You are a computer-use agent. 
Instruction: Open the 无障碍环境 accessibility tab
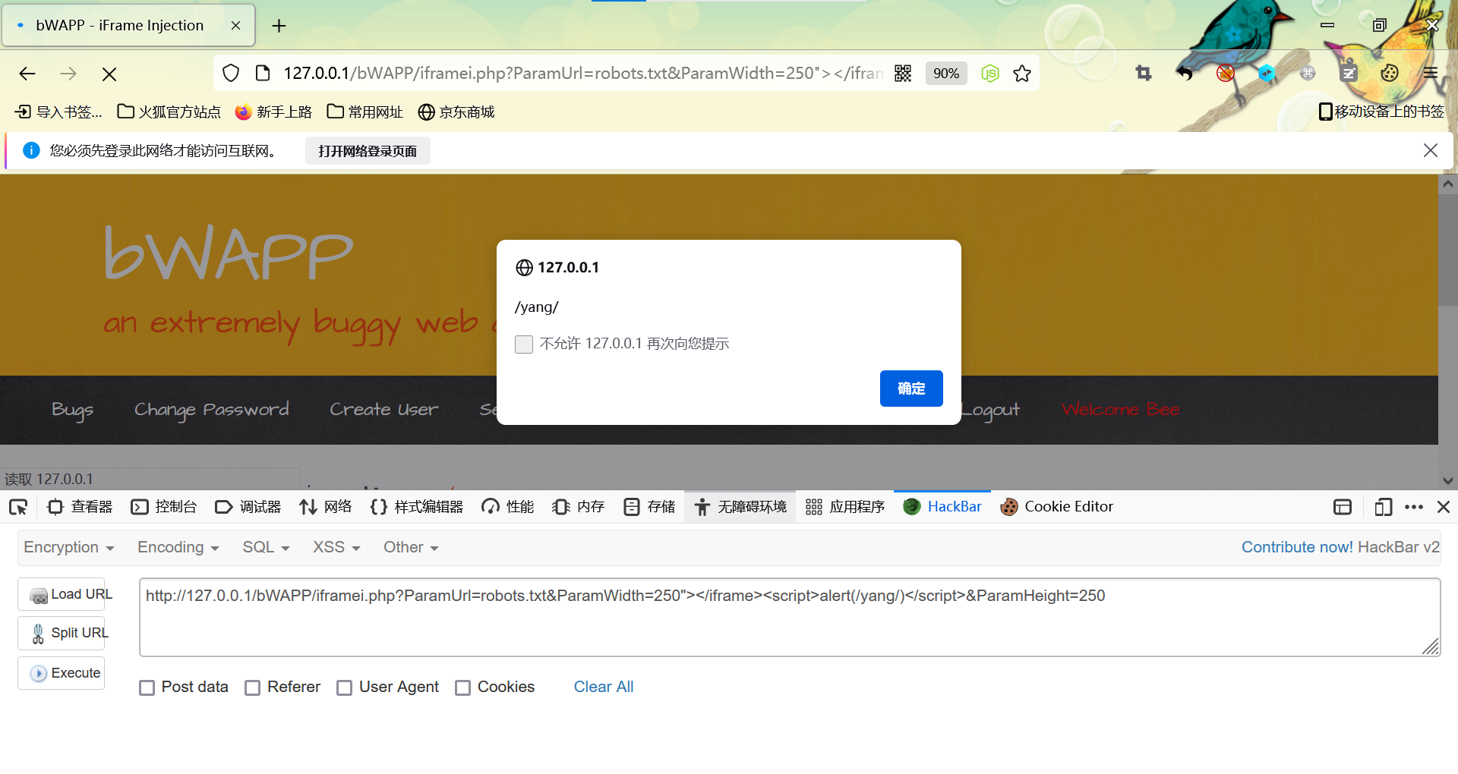pyautogui.click(x=740, y=507)
